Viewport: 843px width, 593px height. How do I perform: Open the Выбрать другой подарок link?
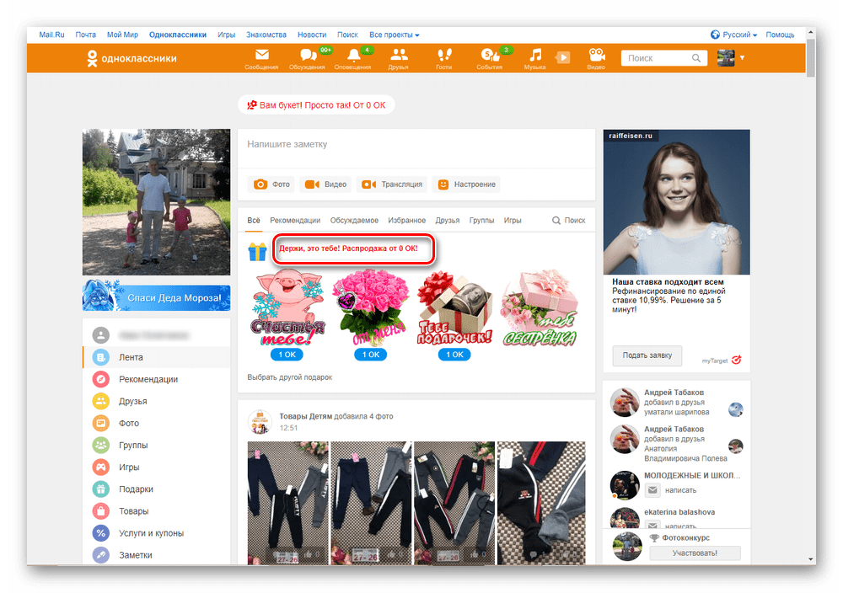coord(291,377)
